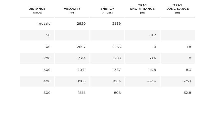
Task: Select the ENERGY (FT-LBS) column header
Action: pyautogui.click(x=107, y=10)
